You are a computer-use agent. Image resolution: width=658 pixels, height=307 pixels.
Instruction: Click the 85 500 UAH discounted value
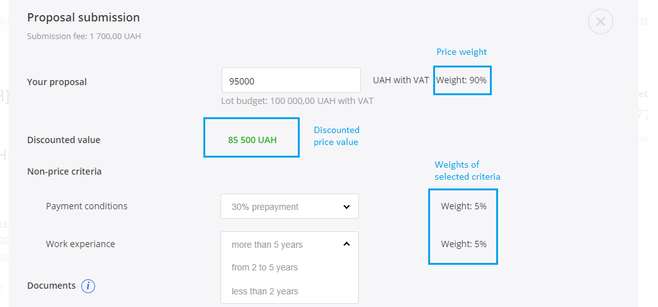pyautogui.click(x=252, y=140)
